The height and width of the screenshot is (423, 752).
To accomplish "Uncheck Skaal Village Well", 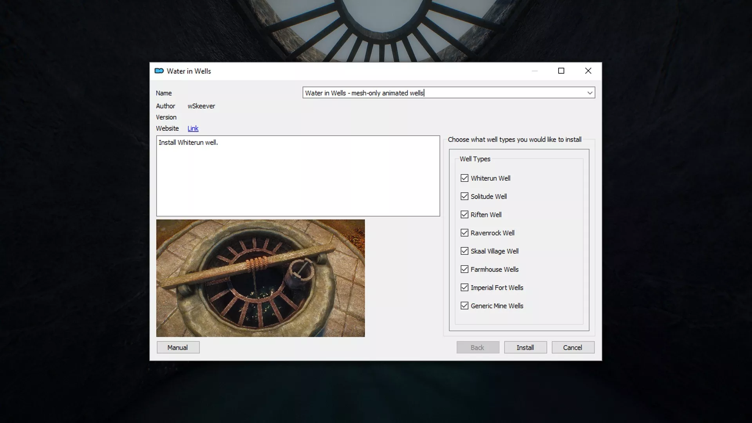I will coord(465,251).
